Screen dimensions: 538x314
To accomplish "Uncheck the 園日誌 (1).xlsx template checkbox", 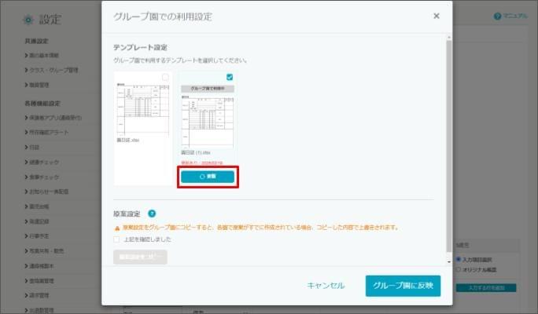I will pos(230,77).
